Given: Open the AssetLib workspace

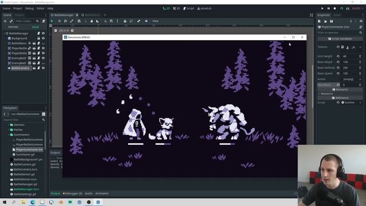Looking at the screenshot, I should (x=204, y=9).
